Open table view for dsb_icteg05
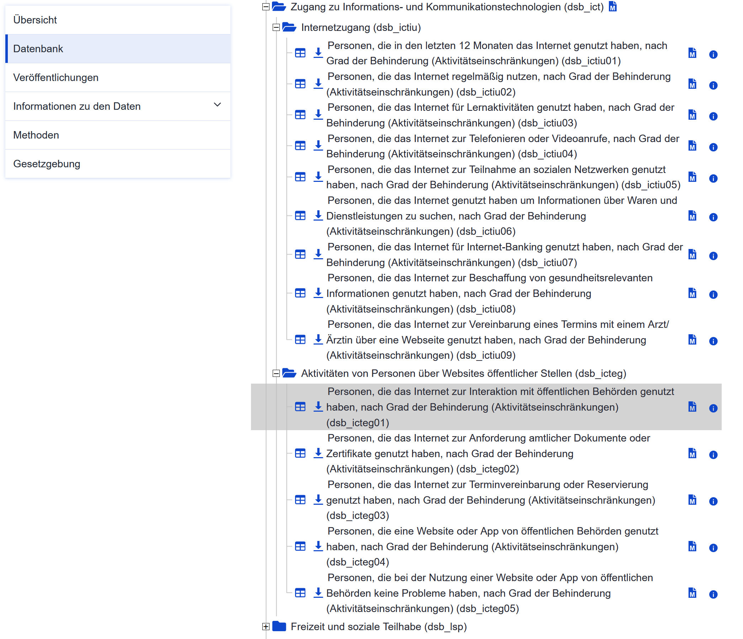This screenshot has width=743, height=639. 300,593
